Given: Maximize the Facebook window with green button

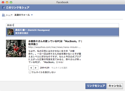Looking at the screenshot, I should (x=11, y=2).
